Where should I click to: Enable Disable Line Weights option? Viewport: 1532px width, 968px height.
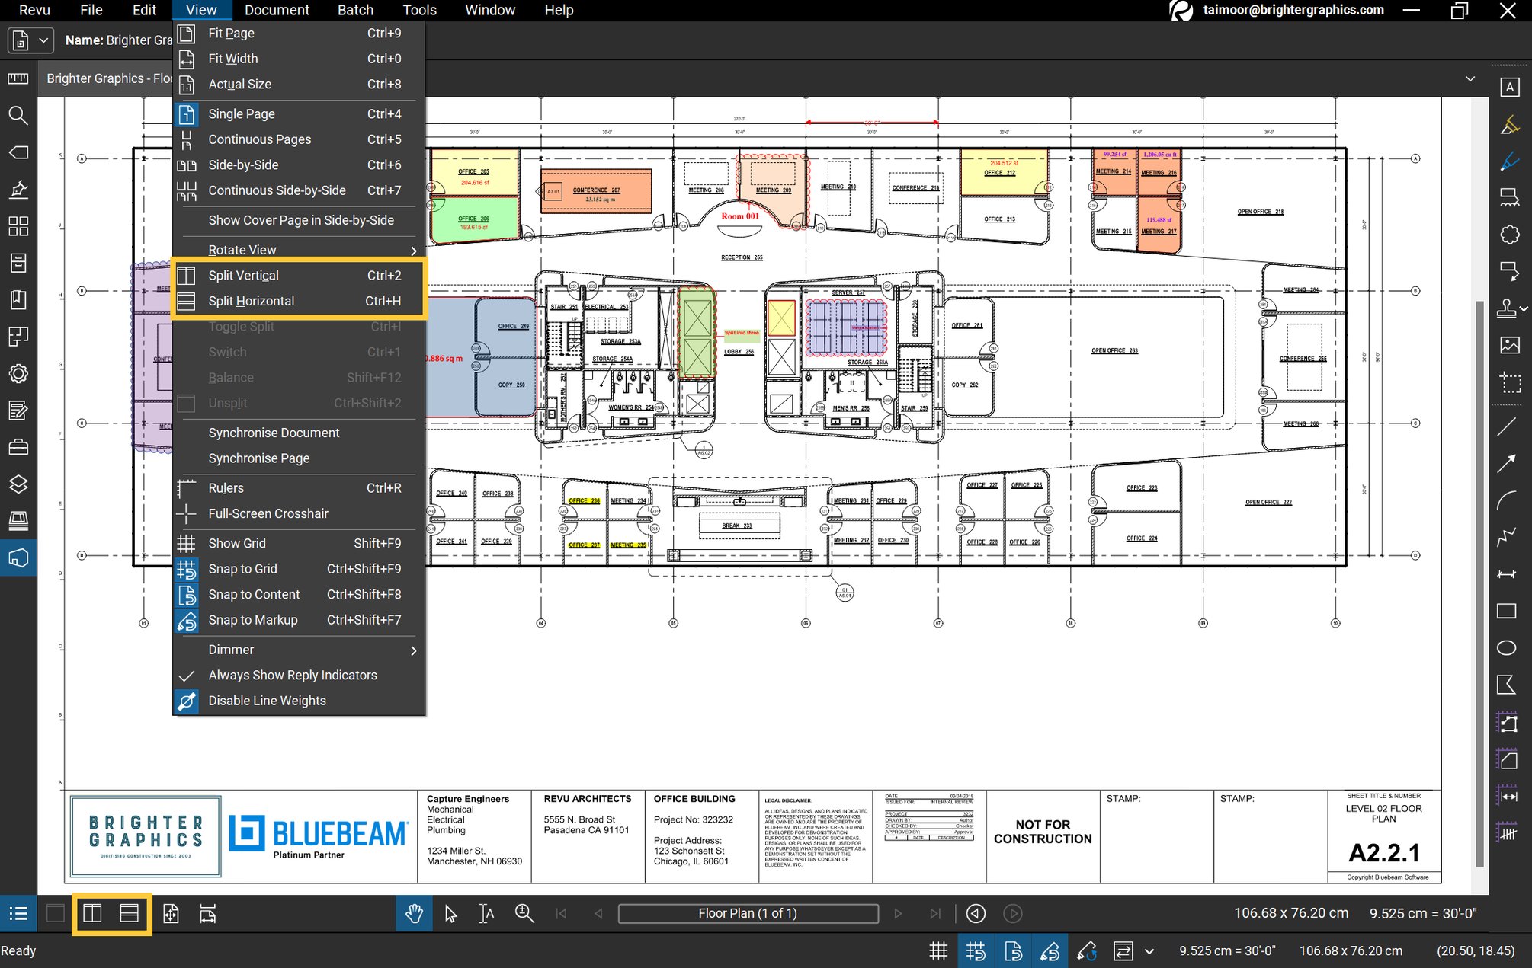(267, 701)
